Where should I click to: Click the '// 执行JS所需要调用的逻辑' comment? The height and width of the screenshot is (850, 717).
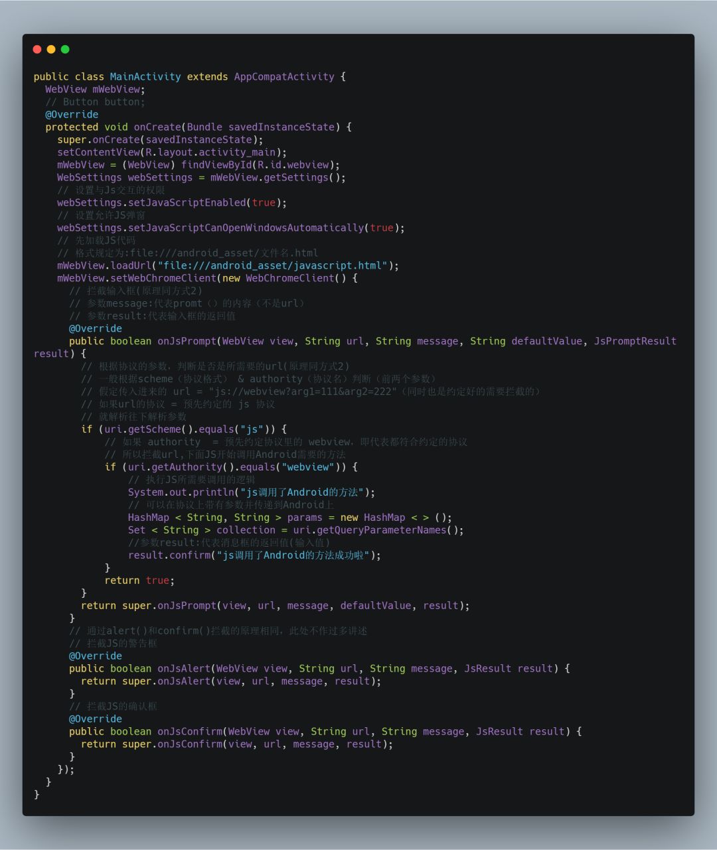192,480
